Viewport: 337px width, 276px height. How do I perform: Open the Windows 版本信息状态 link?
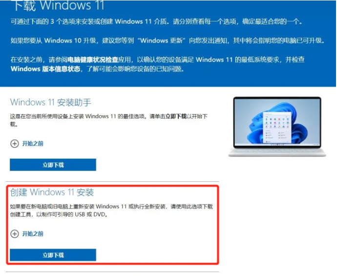(x=45, y=69)
